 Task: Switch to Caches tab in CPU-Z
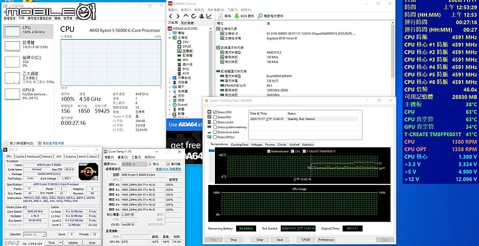click(x=20, y=156)
